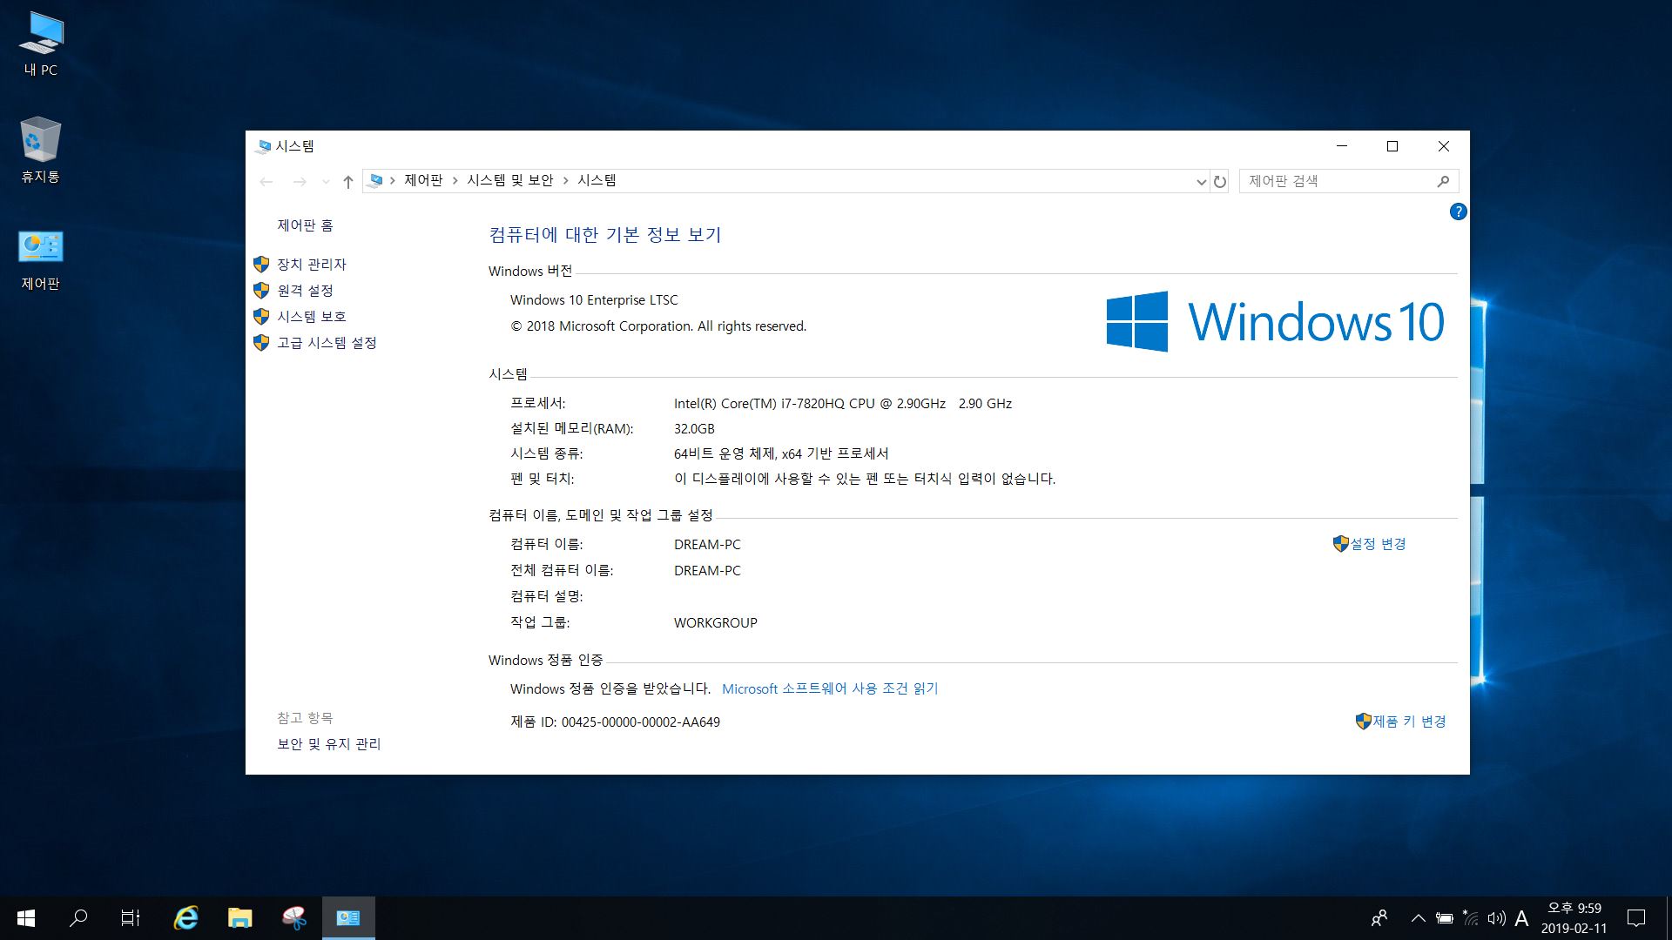Open 제어판 홈 link
The height and width of the screenshot is (940, 1672).
pyautogui.click(x=305, y=225)
